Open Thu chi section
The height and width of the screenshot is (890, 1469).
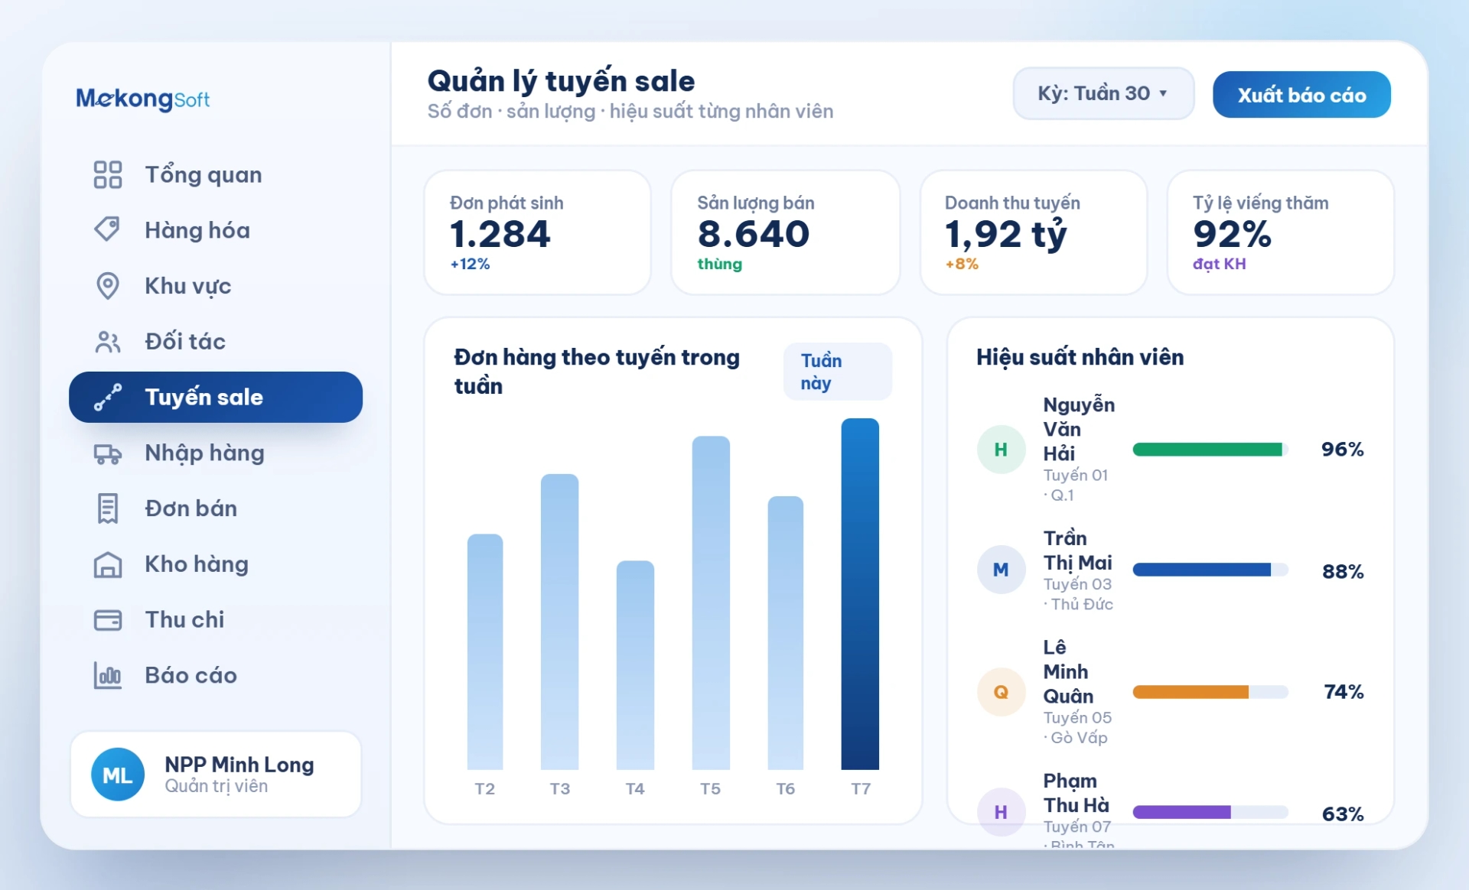point(216,619)
